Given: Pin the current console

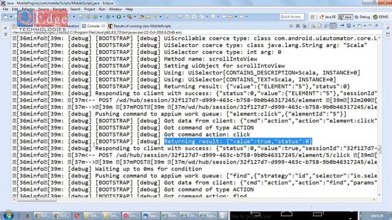Looking at the screenshot, I should (x=342, y=26).
